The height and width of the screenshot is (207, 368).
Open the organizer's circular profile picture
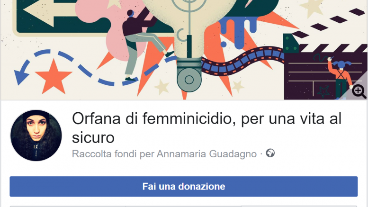[x=36, y=135]
